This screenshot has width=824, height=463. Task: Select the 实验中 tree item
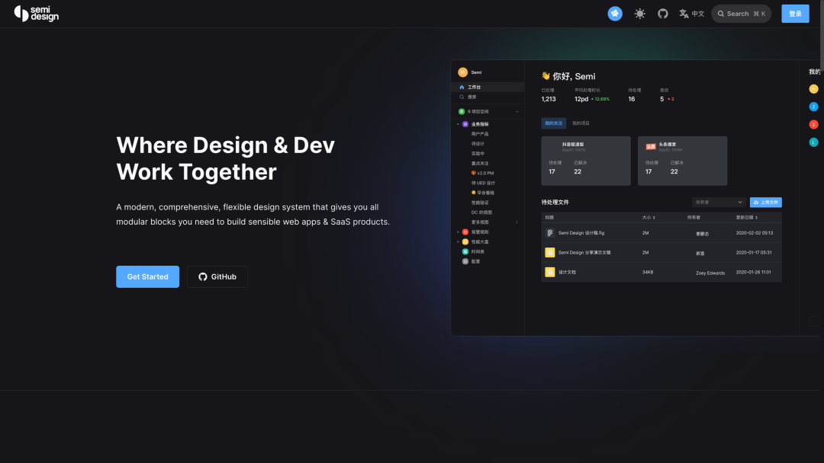pyautogui.click(x=478, y=154)
